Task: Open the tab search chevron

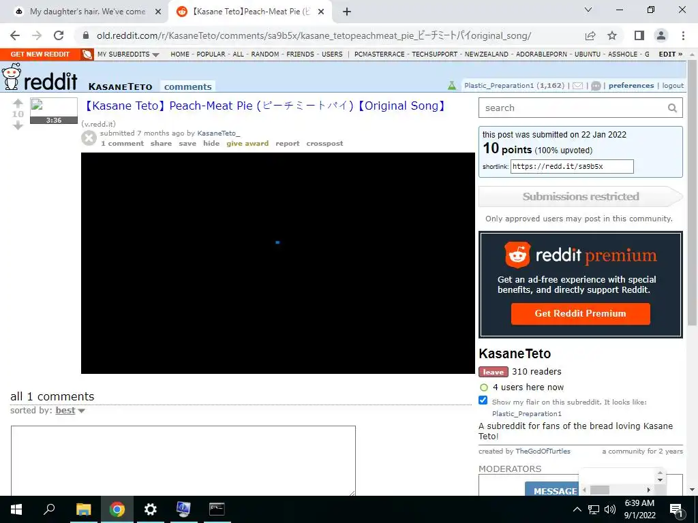Action: click(588, 10)
